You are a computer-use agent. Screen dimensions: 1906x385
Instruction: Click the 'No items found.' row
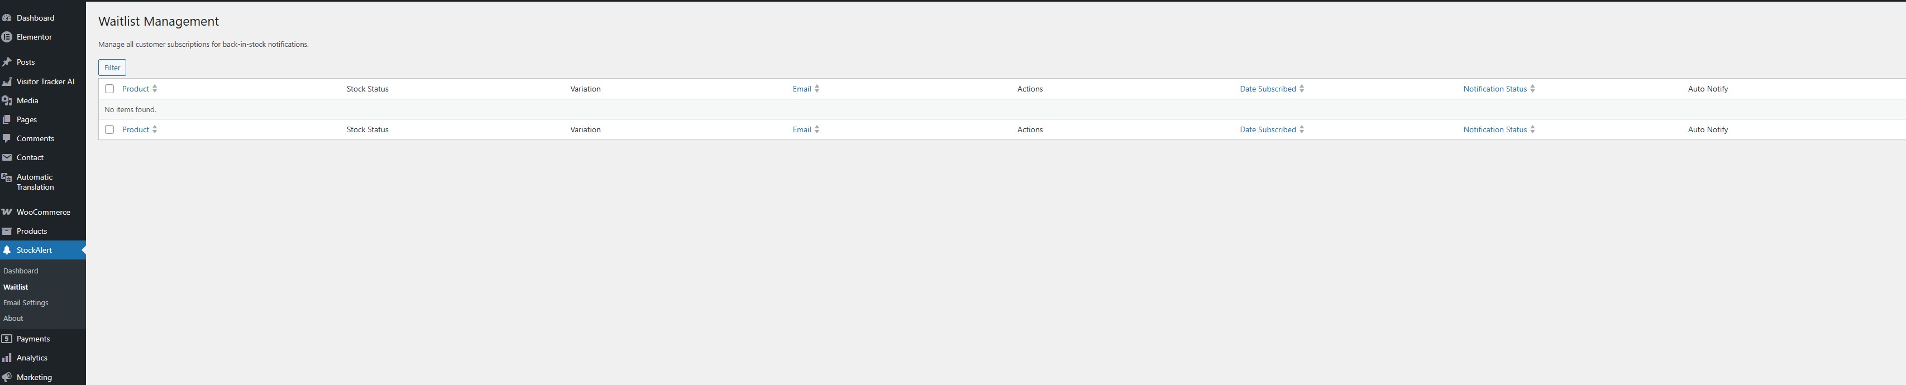[1002, 109]
